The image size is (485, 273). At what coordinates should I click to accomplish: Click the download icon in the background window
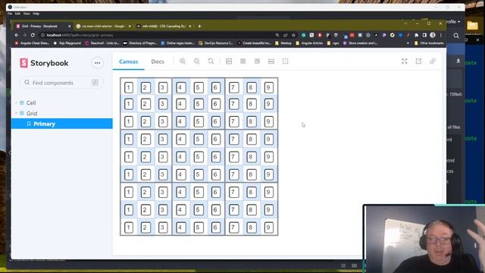click(x=458, y=61)
